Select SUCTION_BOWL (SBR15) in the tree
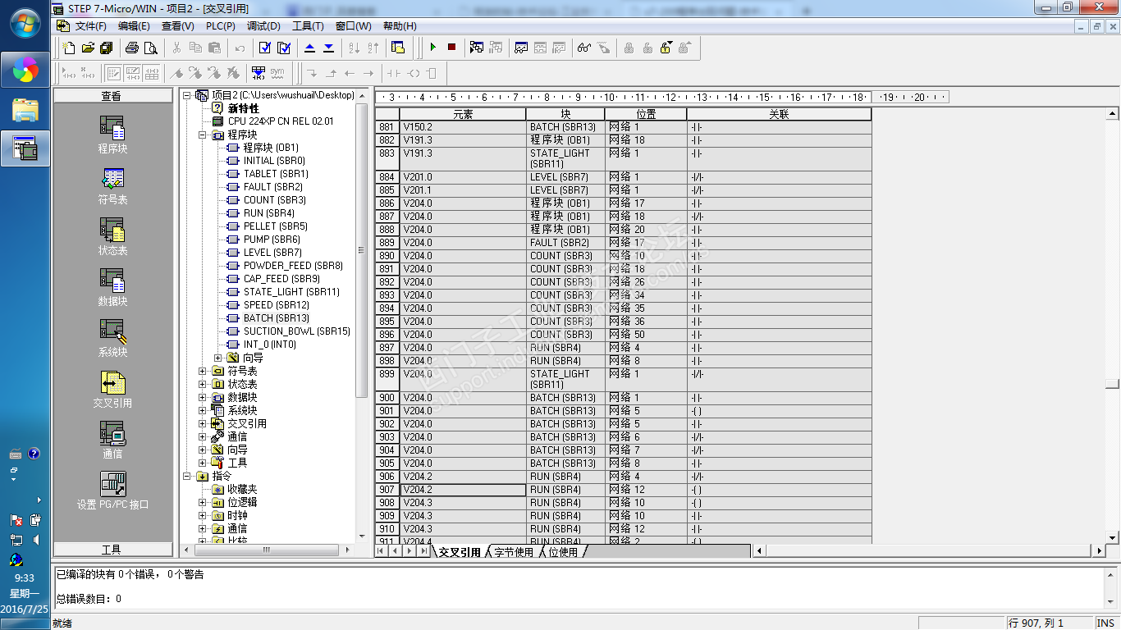This screenshot has height=630, width=1121. click(297, 331)
